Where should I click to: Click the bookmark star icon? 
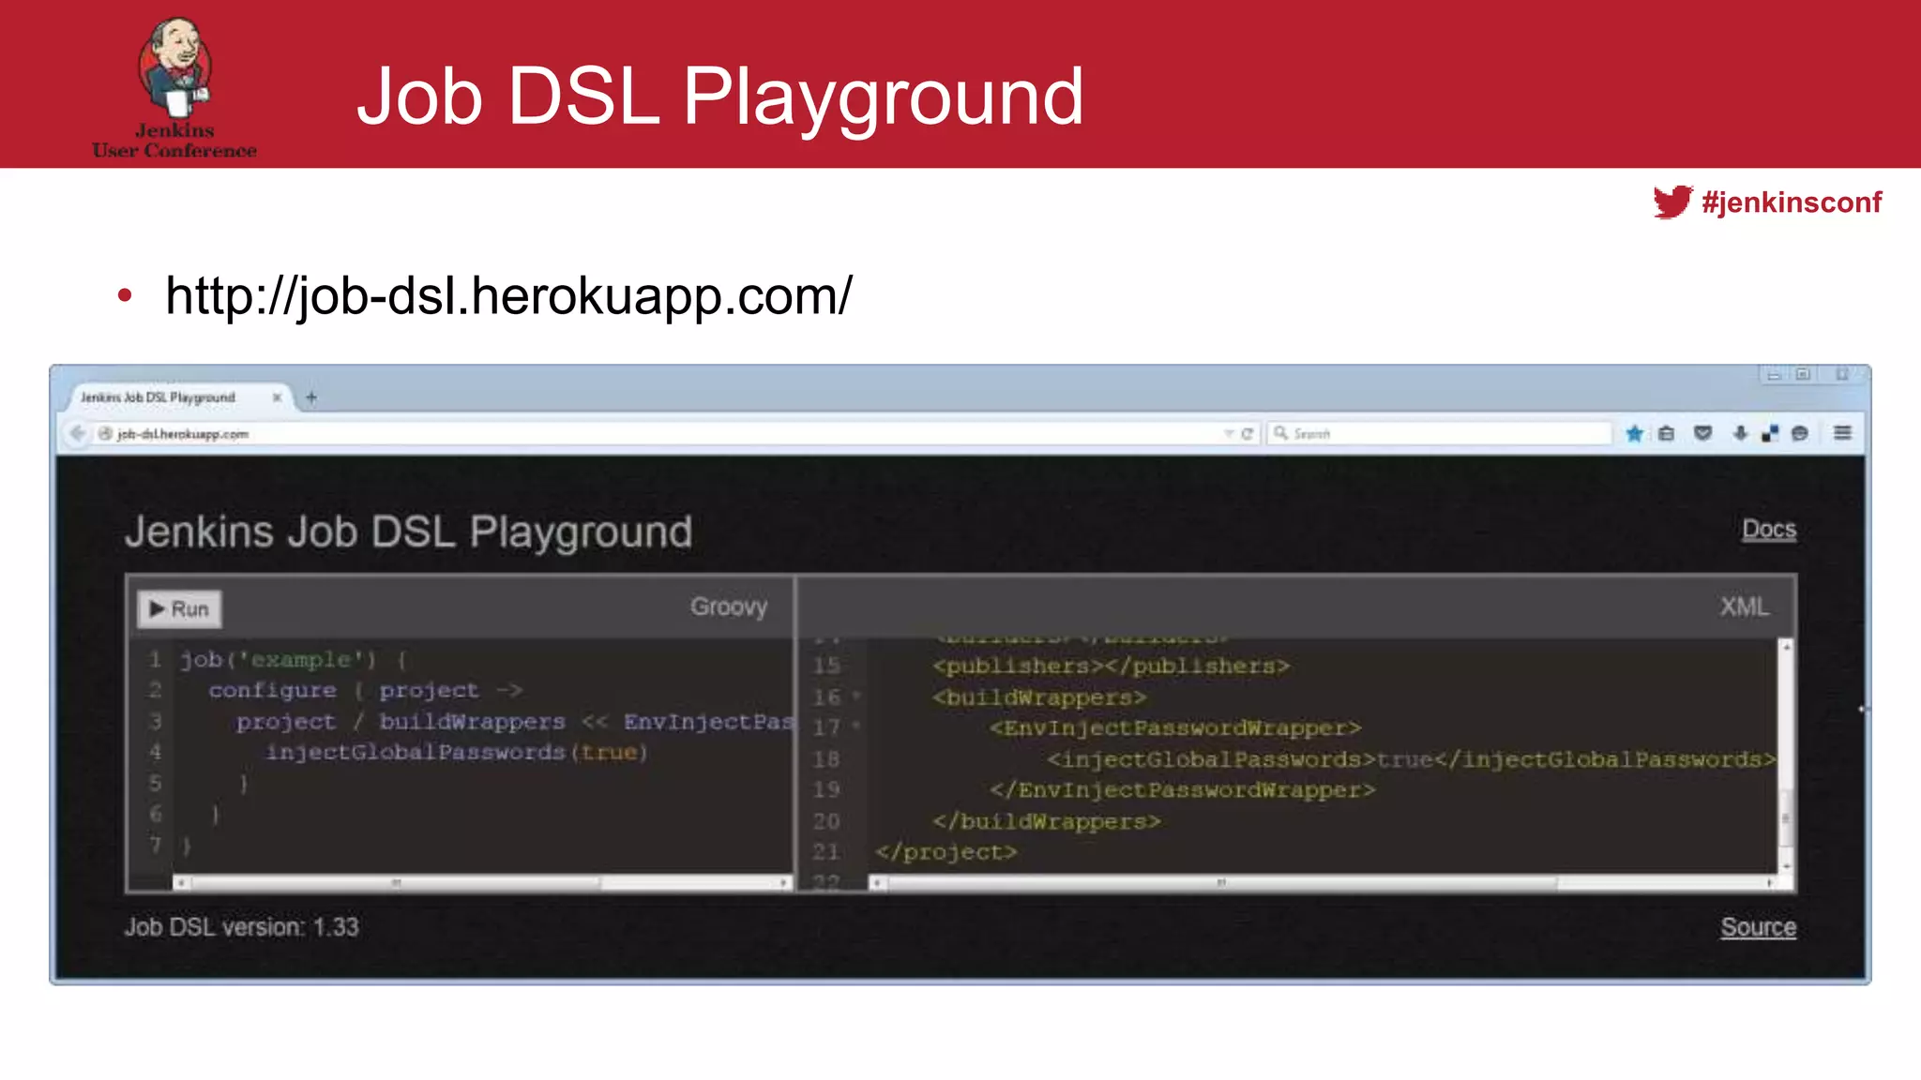(x=1634, y=433)
